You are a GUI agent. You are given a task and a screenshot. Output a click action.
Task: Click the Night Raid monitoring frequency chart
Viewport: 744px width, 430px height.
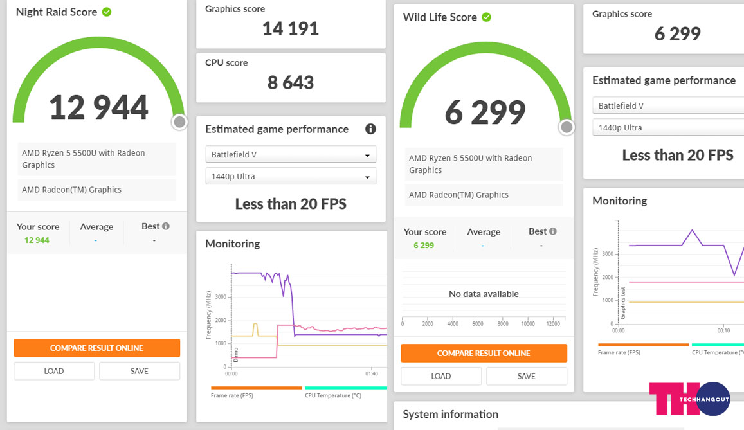[x=309, y=316]
